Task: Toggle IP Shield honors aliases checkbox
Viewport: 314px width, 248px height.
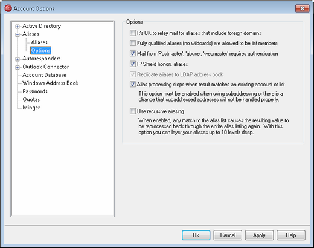Action: tap(133, 64)
